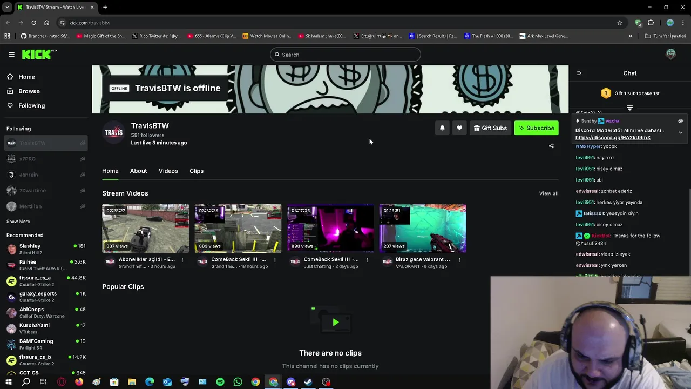Open the three-dot menu on the Valorant video
691x389 pixels.
pyautogui.click(x=459, y=260)
